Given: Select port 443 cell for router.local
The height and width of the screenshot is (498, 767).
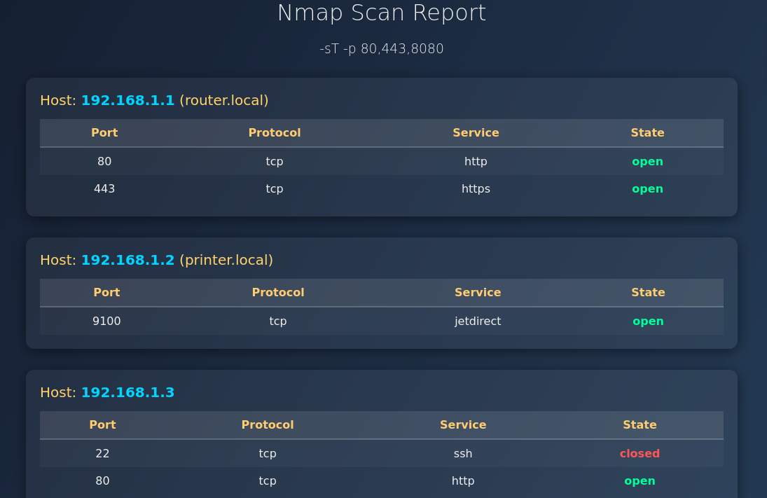Looking at the screenshot, I should click(x=104, y=189).
